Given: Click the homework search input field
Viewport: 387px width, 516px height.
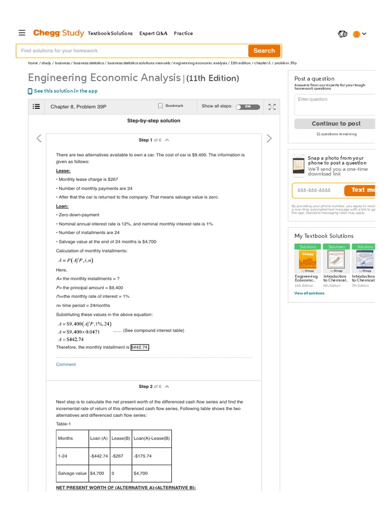Looking at the screenshot, I should click(132, 51).
